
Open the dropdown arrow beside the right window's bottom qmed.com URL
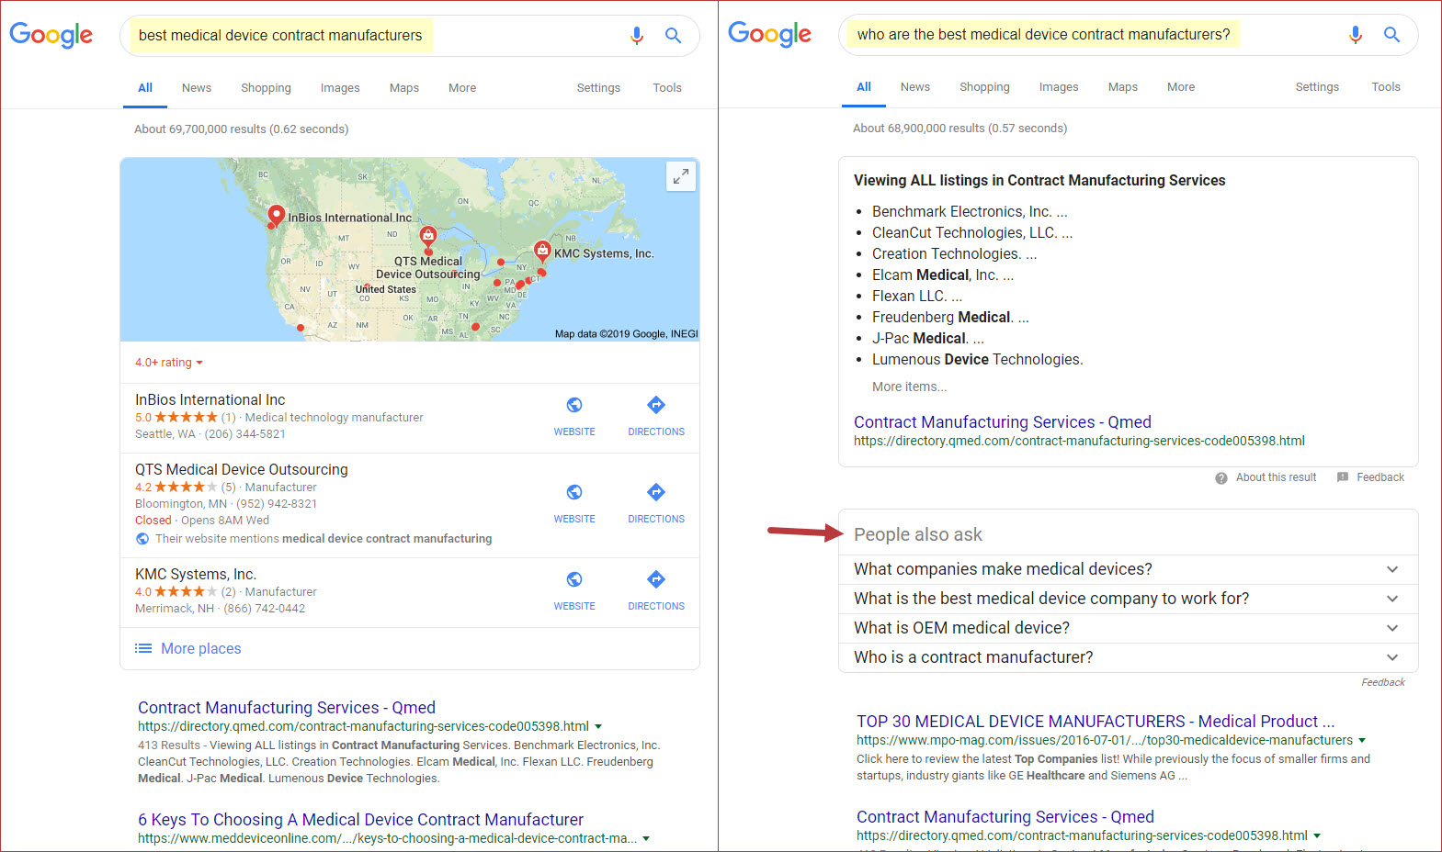click(x=1317, y=836)
